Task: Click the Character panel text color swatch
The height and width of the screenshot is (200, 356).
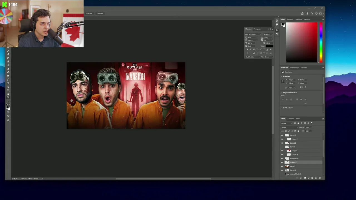Action: pos(269,46)
